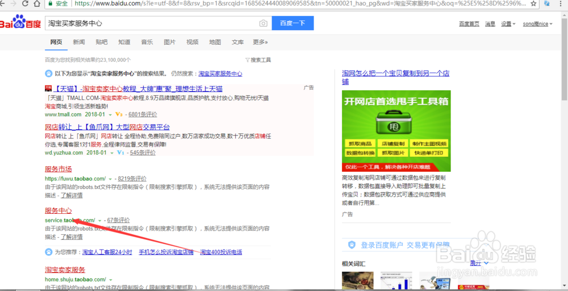Open 淘宝人工客服24小时 suggestion

pos(107,252)
